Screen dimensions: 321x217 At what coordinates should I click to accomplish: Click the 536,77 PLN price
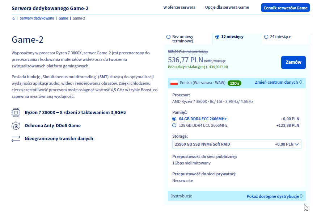[x=186, y=60]
